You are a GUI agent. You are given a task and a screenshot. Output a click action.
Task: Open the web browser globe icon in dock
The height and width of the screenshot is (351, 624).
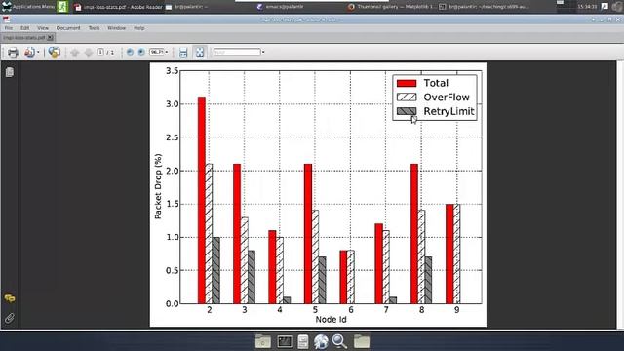(x=321, y=341)
